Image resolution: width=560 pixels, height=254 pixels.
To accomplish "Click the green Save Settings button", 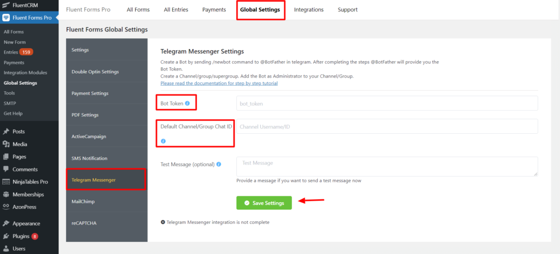I will 264,203.
